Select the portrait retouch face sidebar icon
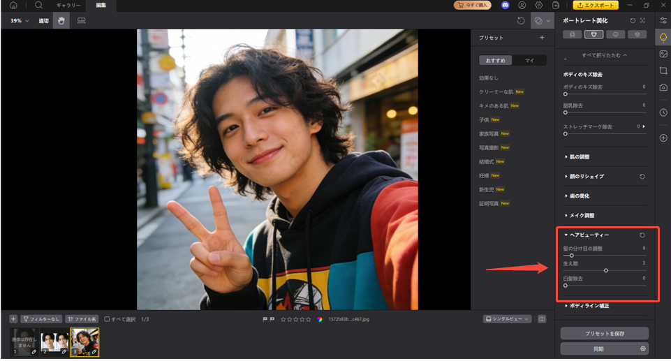671x361 pixels. (663, 38)
